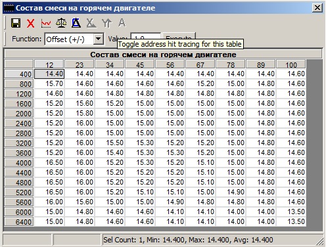Select column header 23
Screen dimensions: 326x247
[x=80, y=64]
